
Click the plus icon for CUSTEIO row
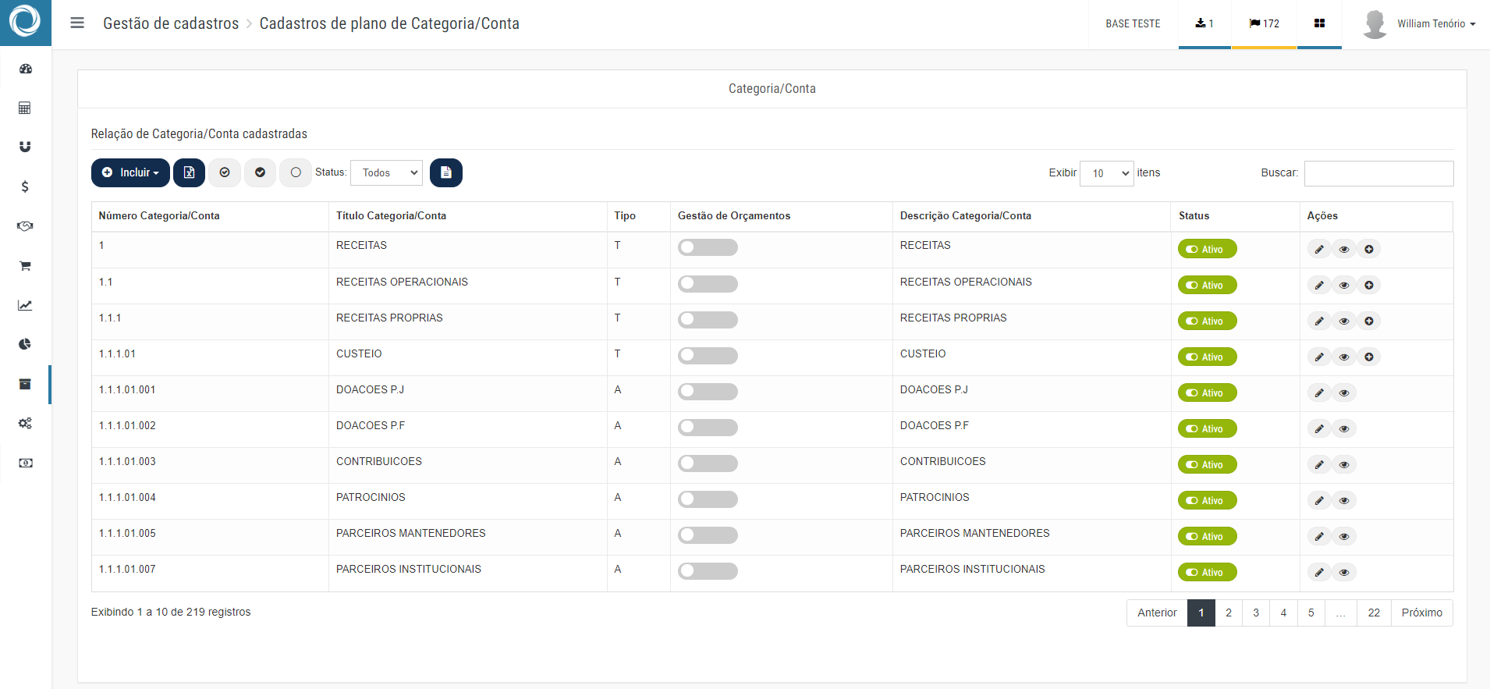(1369, 357)
